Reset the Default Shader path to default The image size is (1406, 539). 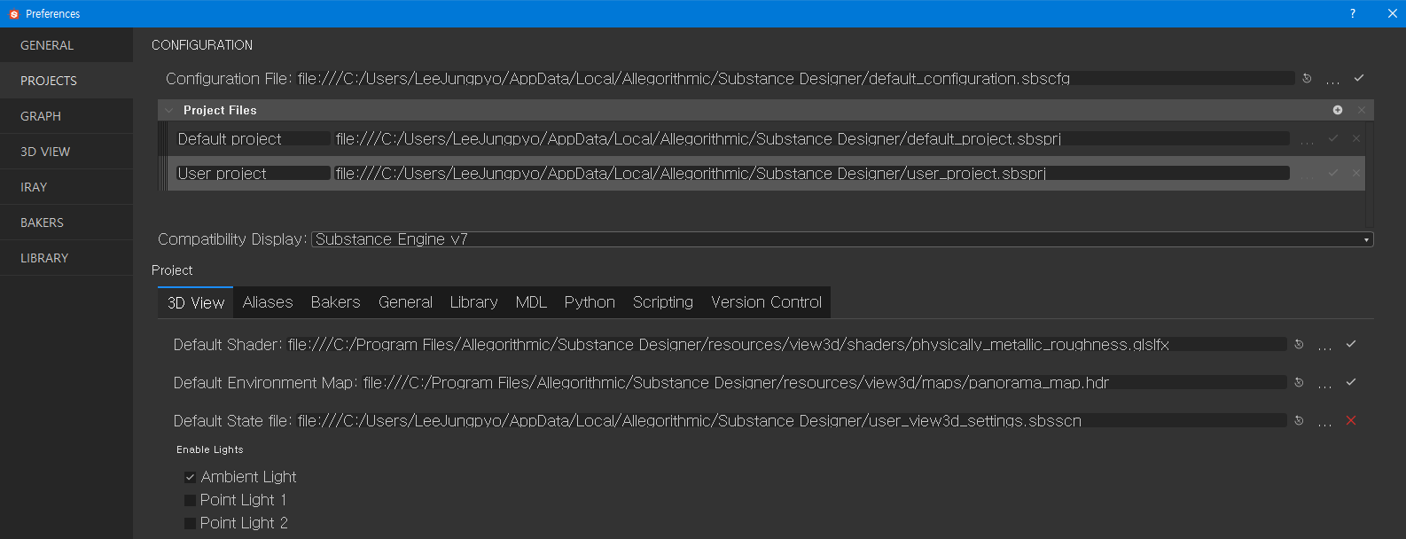coord(1299,344)
